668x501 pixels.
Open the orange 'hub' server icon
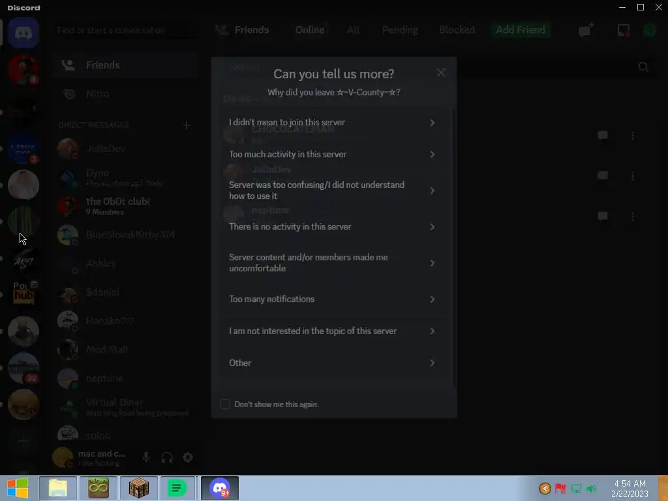tap(23, 294)
